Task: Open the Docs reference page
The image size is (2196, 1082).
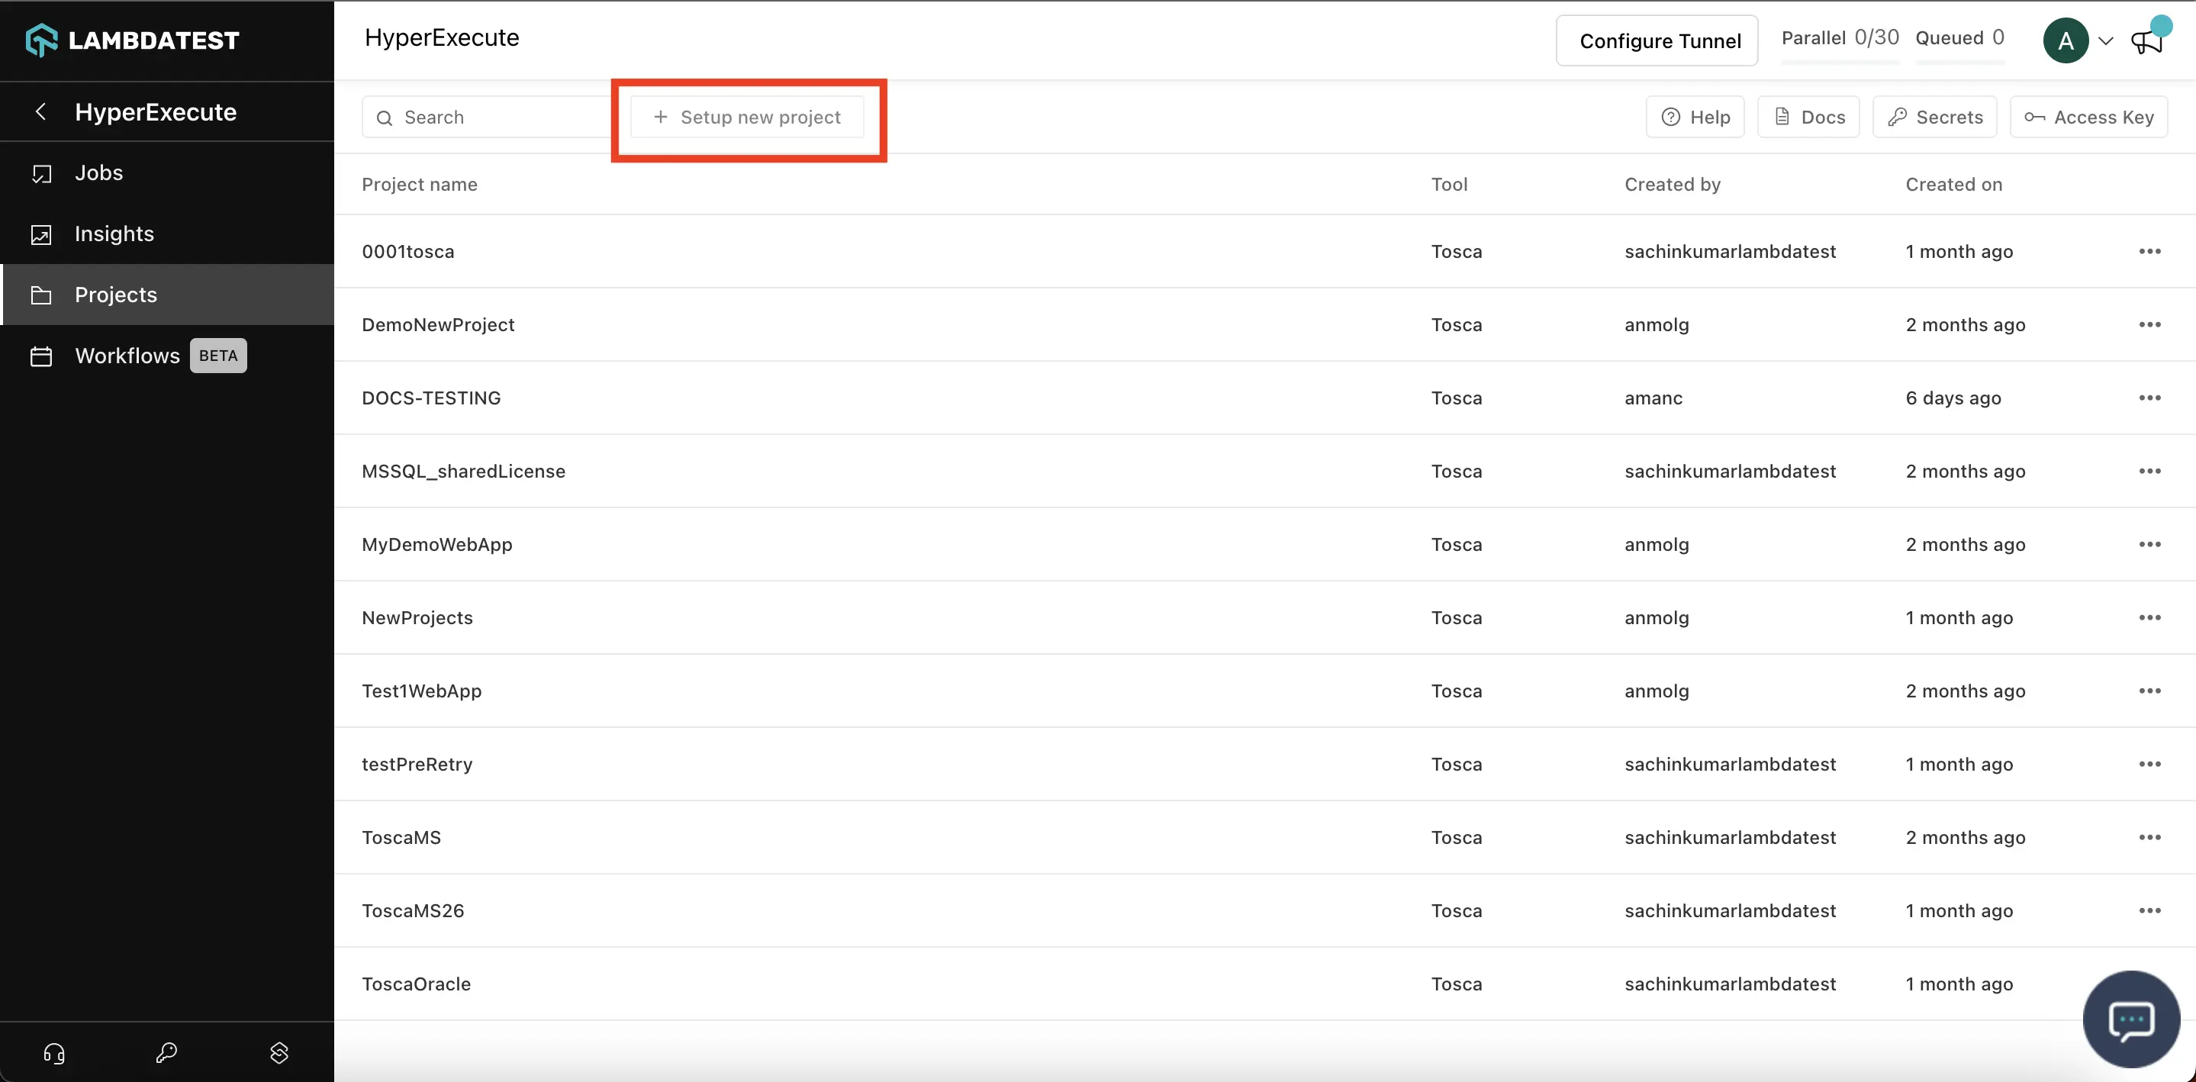Action: 1809,116
